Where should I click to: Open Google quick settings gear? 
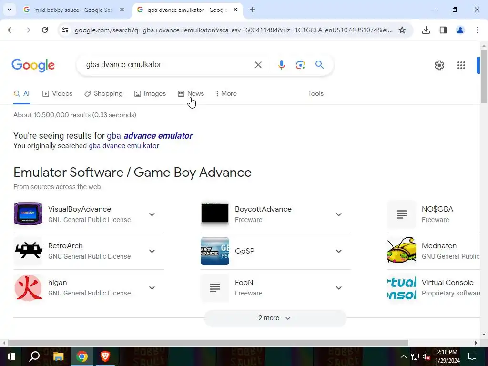(x=439, y=65)
